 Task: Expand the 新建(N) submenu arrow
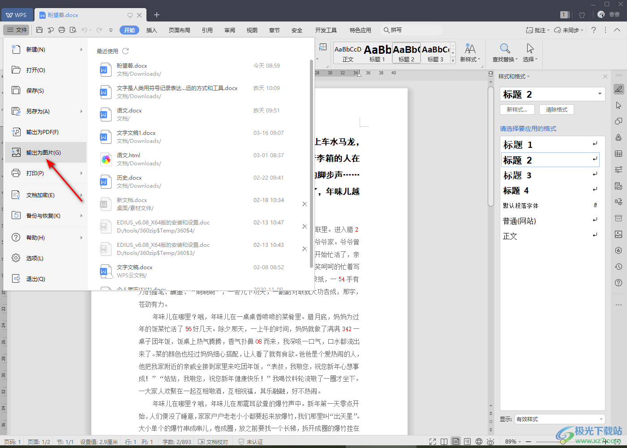(x=81, y=49)
